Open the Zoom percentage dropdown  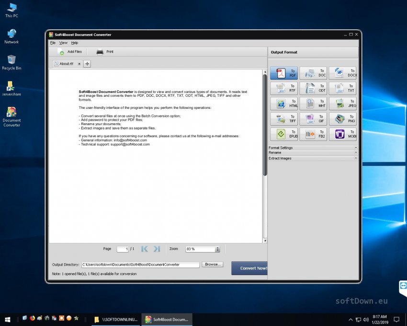[x=218, y=249]
